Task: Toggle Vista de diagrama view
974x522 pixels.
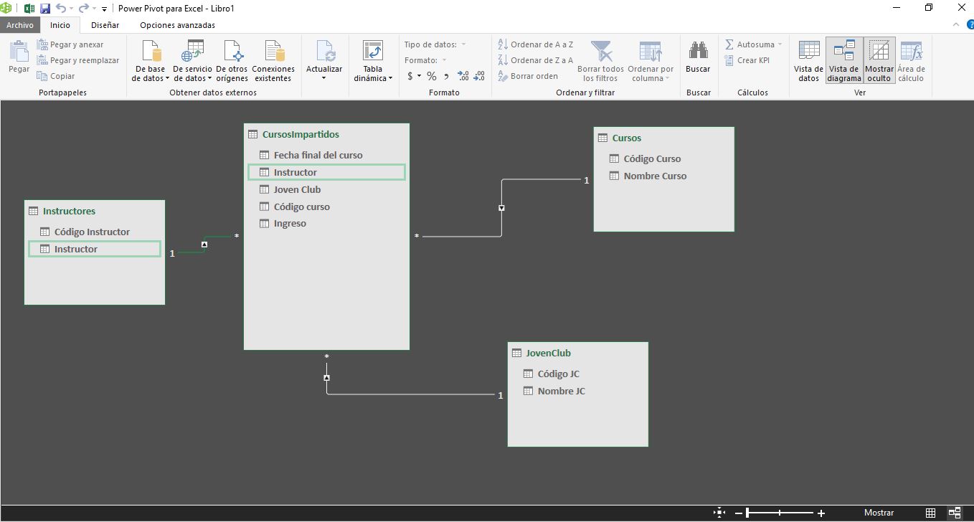Action: tap(844, 60)
